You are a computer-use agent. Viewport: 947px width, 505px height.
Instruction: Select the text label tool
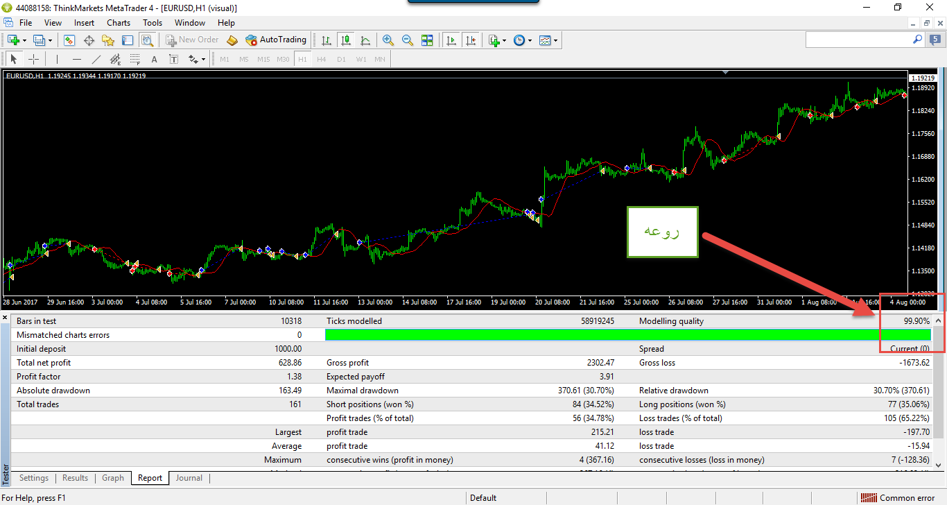154,60
